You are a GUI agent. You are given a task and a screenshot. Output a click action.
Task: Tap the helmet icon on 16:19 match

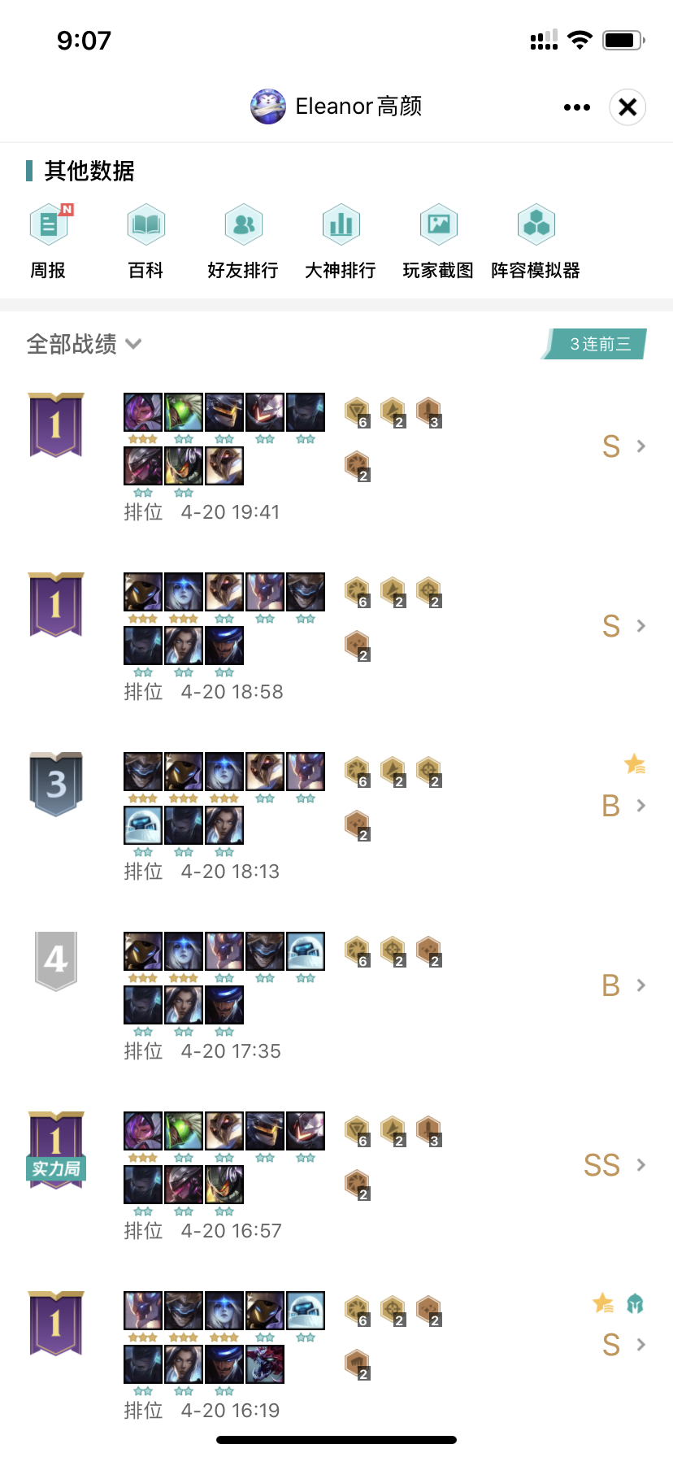point(636,1304)
